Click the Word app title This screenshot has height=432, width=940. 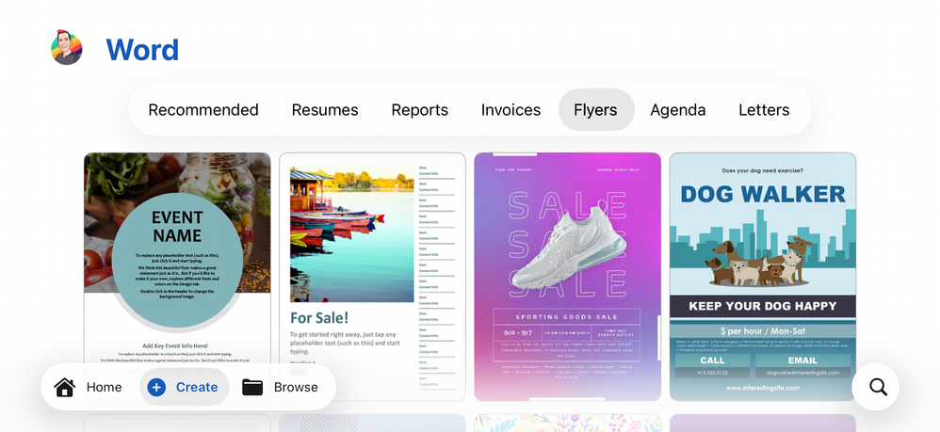coord(142,50)
